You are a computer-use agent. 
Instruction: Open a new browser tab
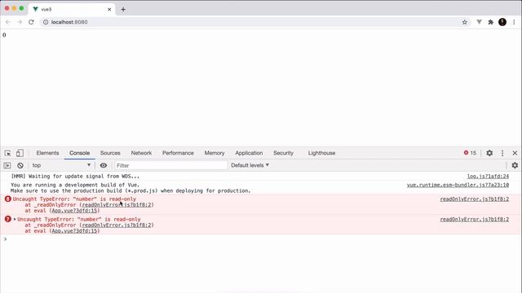tap(123, 9)
